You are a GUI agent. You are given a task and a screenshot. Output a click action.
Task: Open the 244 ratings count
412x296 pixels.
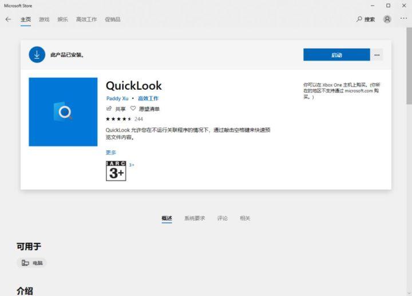click(138, 119)
